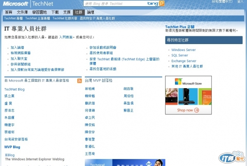Click the Microsoft logo in the header
Screen dimensions: 247x166
click(x=16, y=4)
